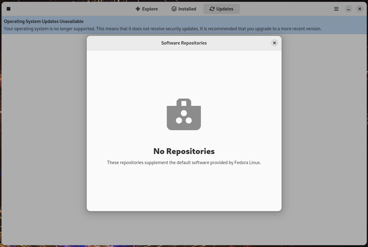
Task: Minimize the GNOME Software window
Action: pos(348,9)
